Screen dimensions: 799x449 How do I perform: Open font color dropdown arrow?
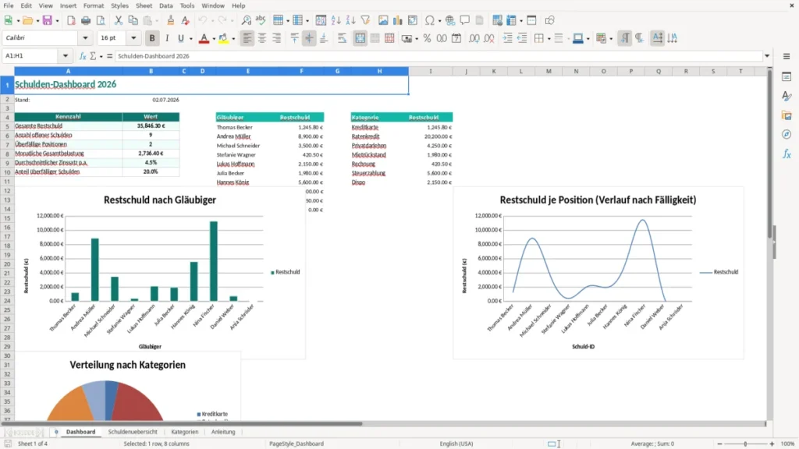click(214, 39)
